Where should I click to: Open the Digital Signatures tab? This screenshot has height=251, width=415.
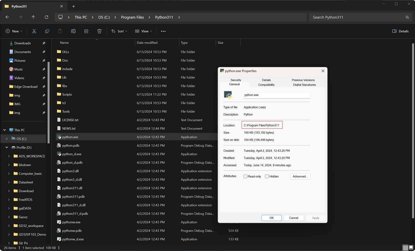click(304, 85)
